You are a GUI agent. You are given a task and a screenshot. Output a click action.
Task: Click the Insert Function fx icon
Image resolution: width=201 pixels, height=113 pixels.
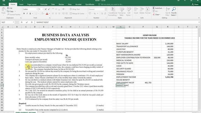[x=32, y=22]
